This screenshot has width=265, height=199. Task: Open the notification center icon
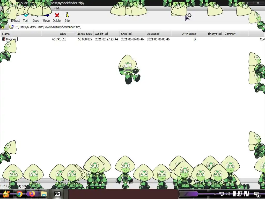coord(257,194)
